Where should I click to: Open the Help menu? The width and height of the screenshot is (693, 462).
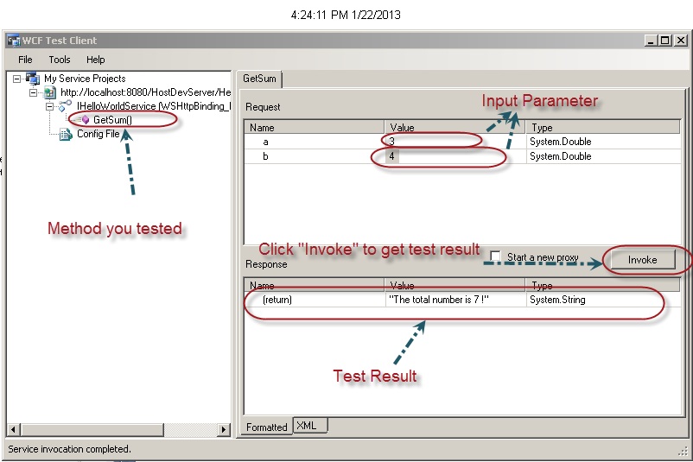click(95, 60)
